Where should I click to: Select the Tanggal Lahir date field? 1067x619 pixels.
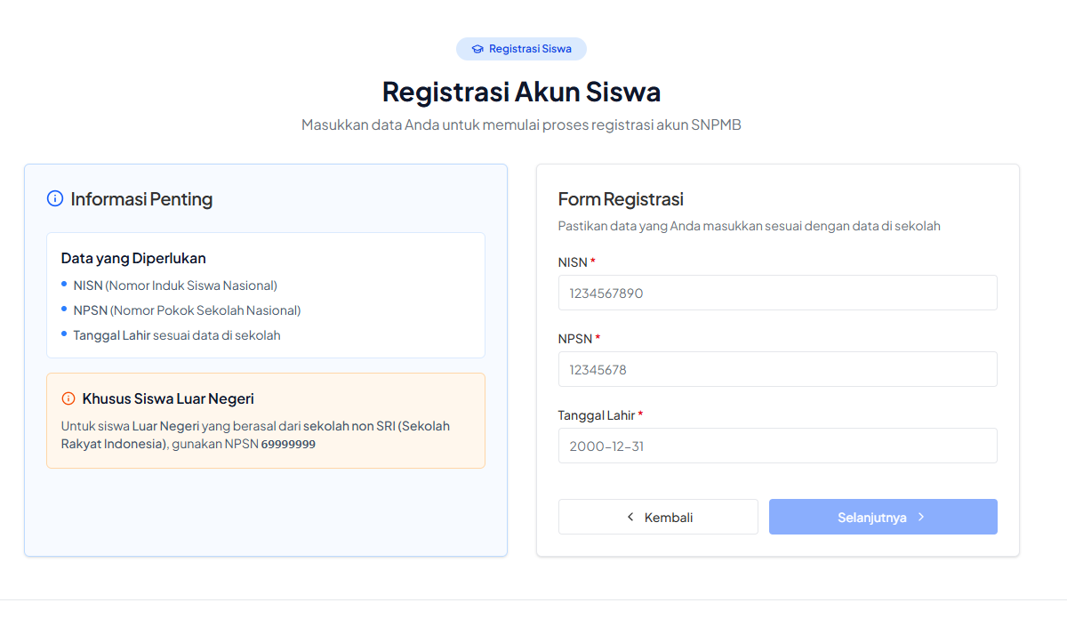(777, 446)
